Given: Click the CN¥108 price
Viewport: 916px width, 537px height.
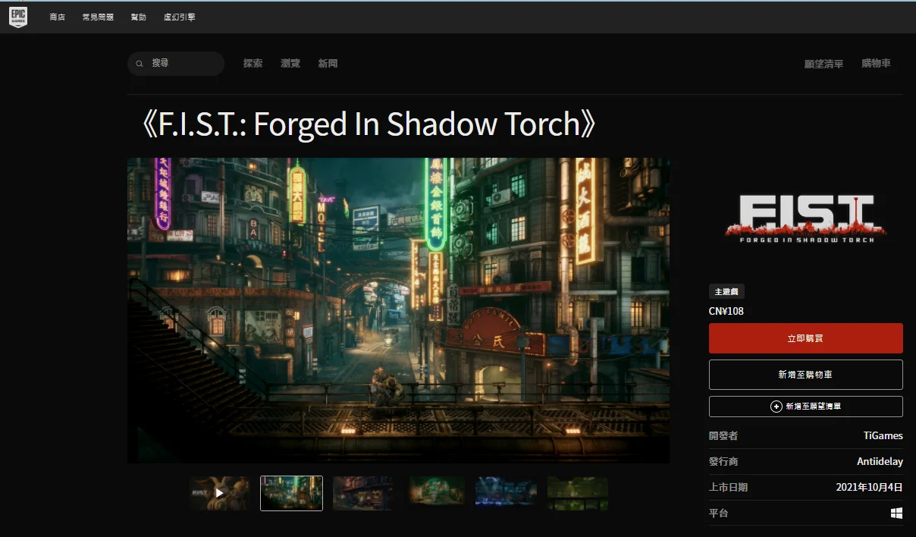Looking at the screenshot, I should coord(726,311).
